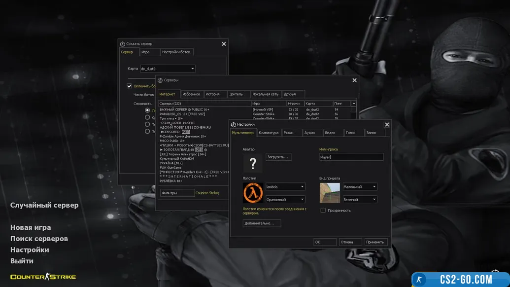Image resolution: width=510 pixels, height=287 pixels.
Task: Click the question mark avatar image
Action: (x=252, y=163)
